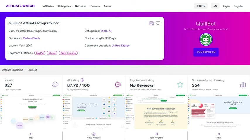Click the Login link
Viewport: 250px width, 140px height.
[x=226, y=6]
